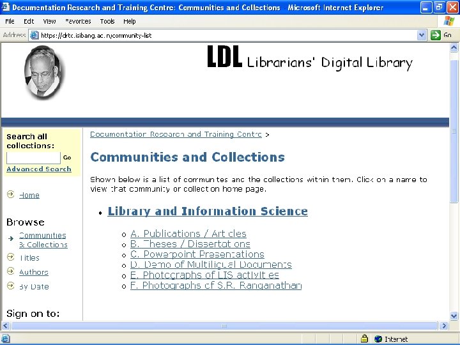Open the Favorites menu
This screenshot has width=460, height=345.
(x=78, y=21)
